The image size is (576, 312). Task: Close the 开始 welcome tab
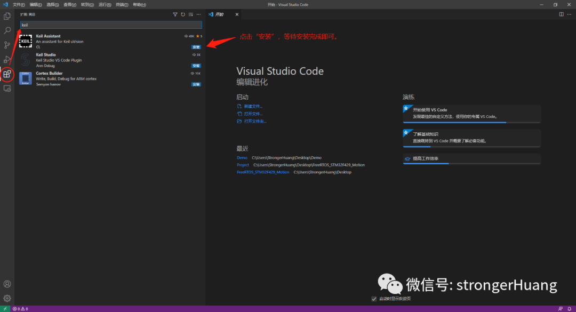click(237, 14)
